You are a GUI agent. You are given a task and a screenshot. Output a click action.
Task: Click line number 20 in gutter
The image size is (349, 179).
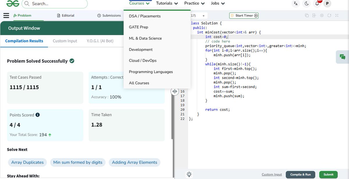(182, 110)
